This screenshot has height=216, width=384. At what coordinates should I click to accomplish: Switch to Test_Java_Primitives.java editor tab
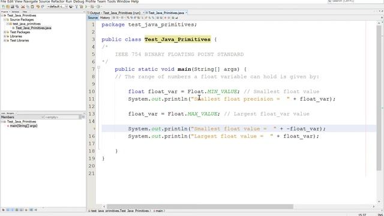pos(166,13)
